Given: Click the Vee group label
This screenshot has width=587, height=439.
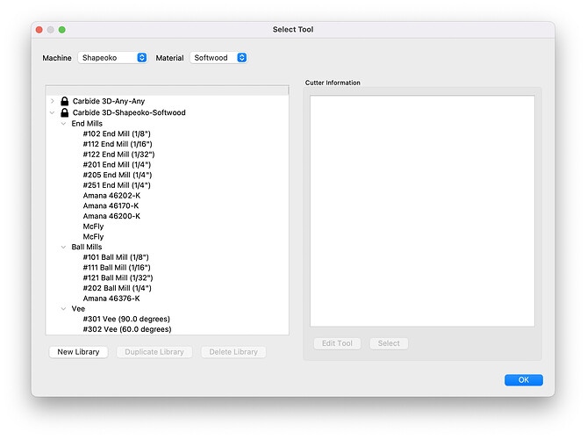Looking at the screenshot, I should [x=78, y=309].
